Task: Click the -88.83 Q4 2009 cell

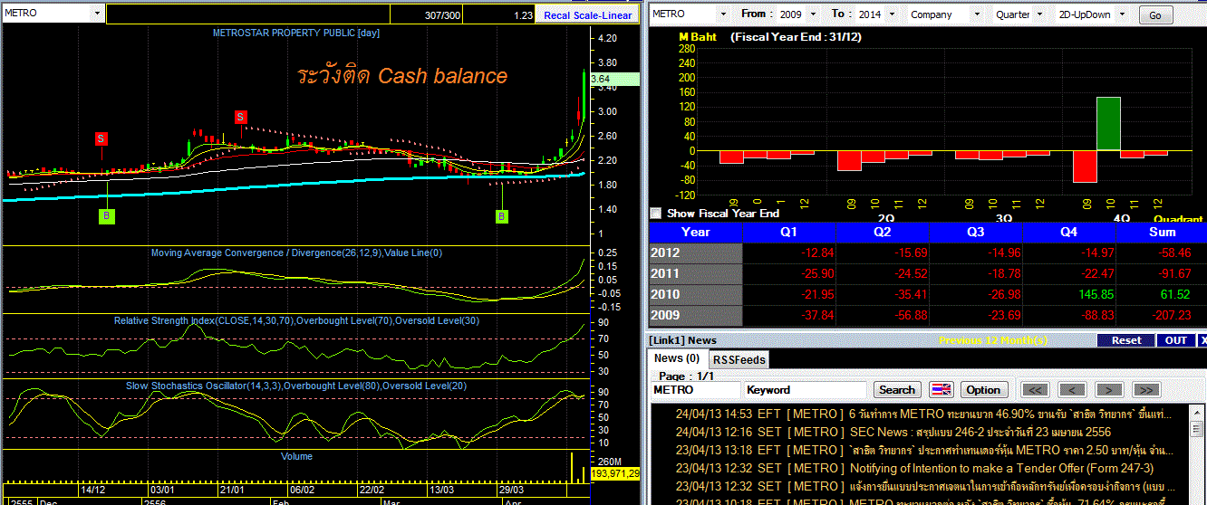Action: coord(1068,316)
